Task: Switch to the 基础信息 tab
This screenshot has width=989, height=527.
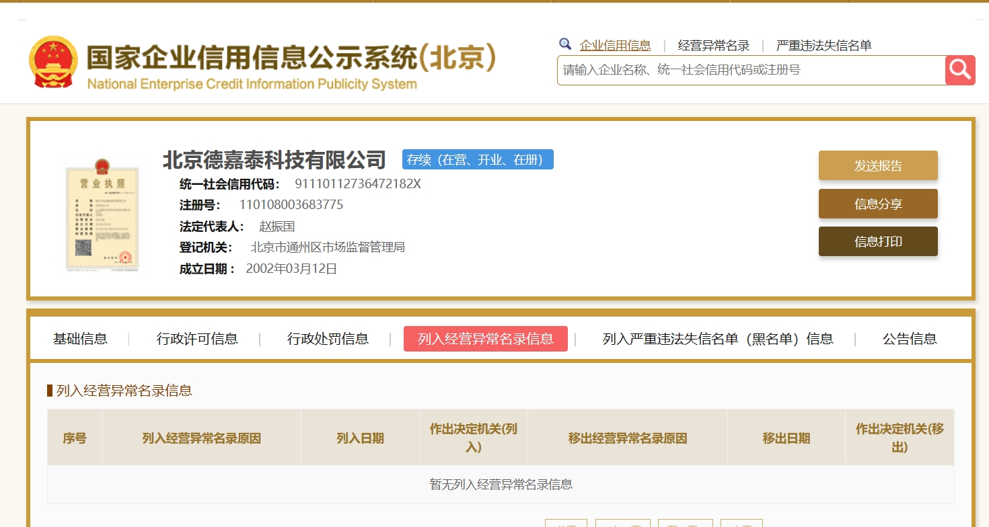Action: 80,339
